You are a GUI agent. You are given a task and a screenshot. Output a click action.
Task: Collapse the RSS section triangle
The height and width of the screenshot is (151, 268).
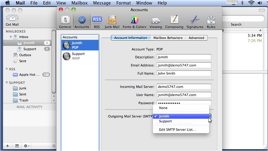pyautogui.click(x=7, y=69)
